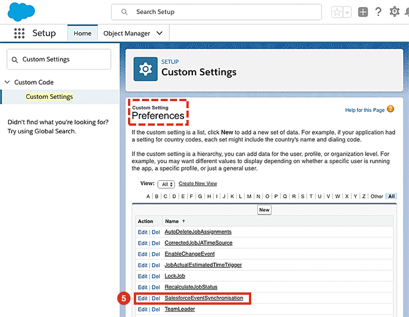
Task: Switch to the Home tab
Action: click(82, 33)
